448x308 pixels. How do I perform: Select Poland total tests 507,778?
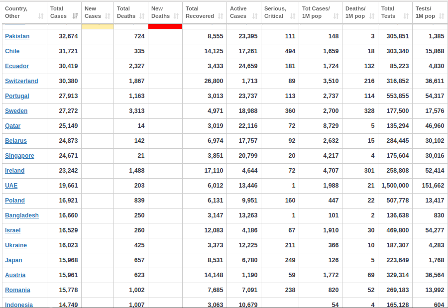pos(397,201)
